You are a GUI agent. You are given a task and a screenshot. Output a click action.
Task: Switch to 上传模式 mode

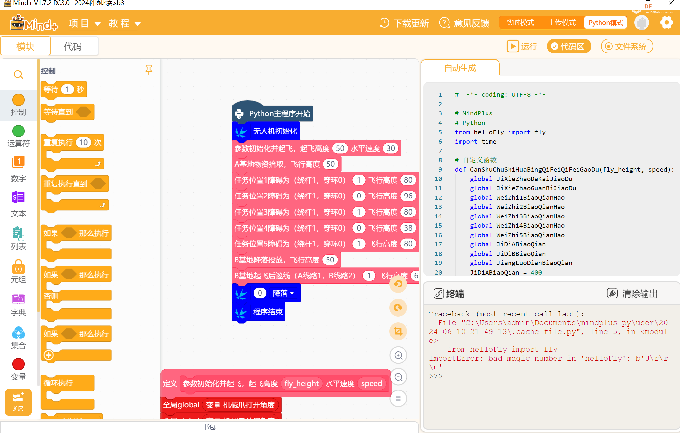click(562, 22)
